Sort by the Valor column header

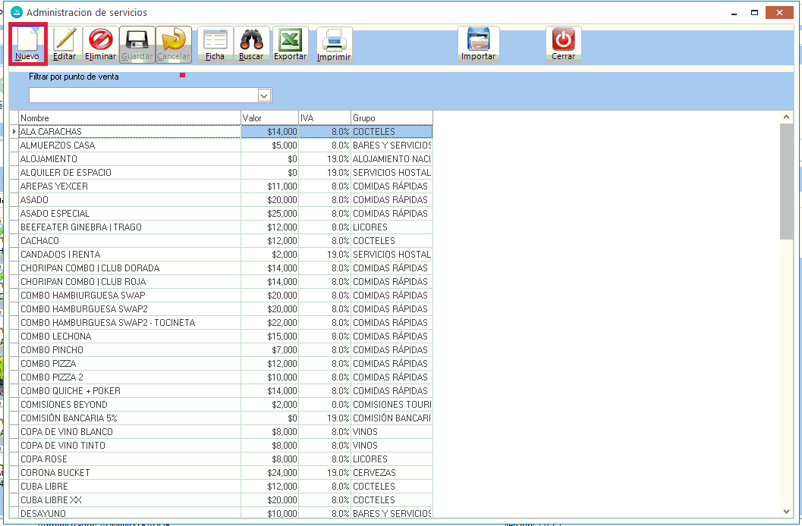tap(269, 118)
